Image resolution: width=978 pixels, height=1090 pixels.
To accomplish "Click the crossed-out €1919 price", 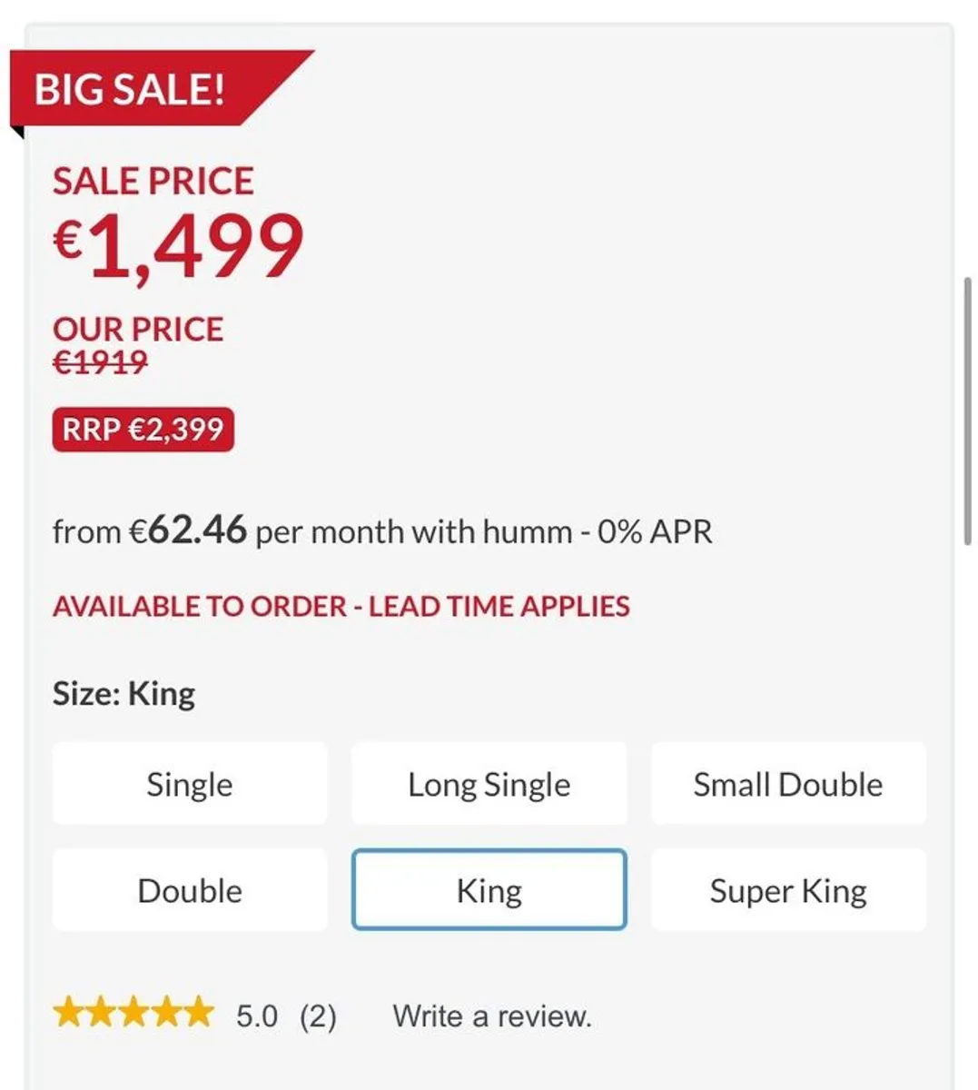I will pos(100,362).
